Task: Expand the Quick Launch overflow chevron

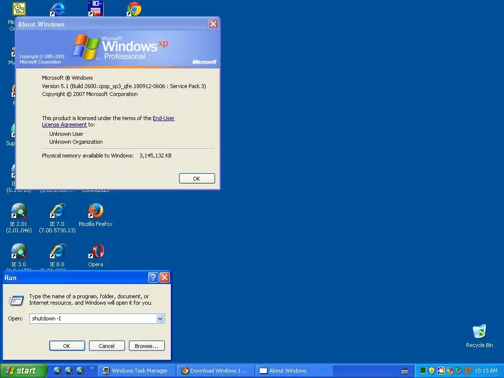Action: point(92,368)
